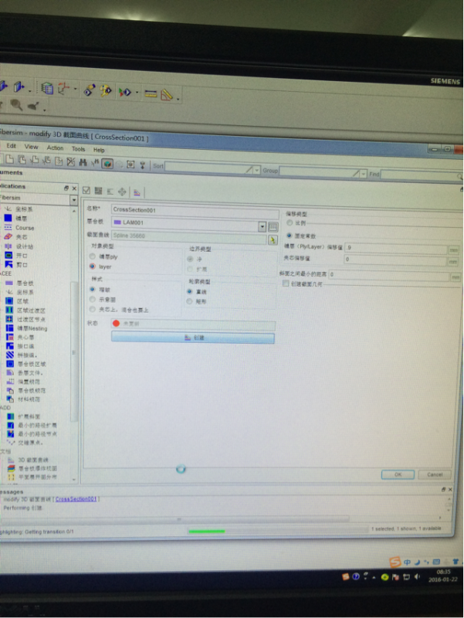This screenshot has width=464, height=618.
Task: Click the OK button
Action: tap(398, 474)
